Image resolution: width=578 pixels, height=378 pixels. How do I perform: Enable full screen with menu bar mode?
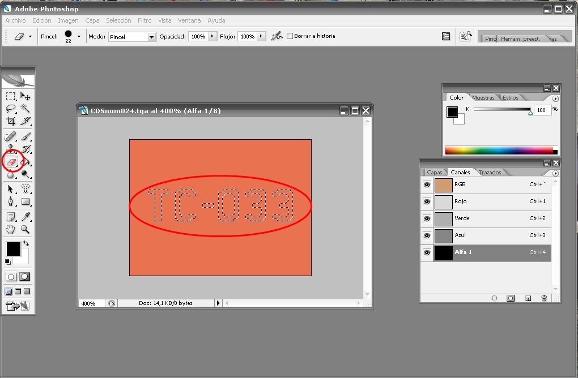click(18, 291)
